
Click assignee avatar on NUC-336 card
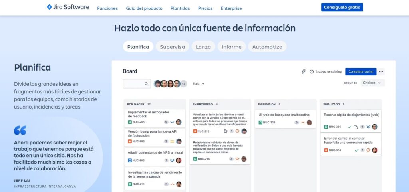tap(375, 127)
